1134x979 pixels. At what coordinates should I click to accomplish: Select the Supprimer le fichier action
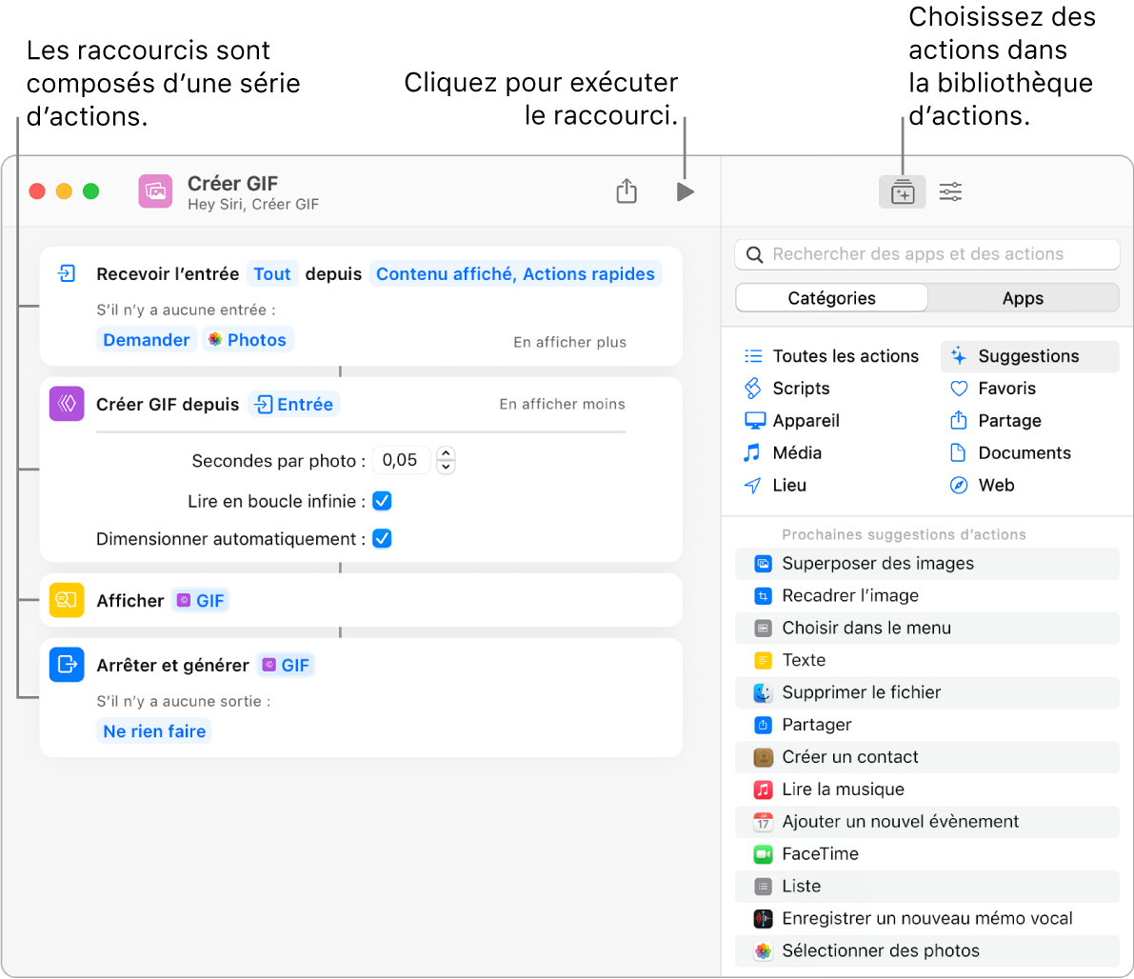click(927, 692)
